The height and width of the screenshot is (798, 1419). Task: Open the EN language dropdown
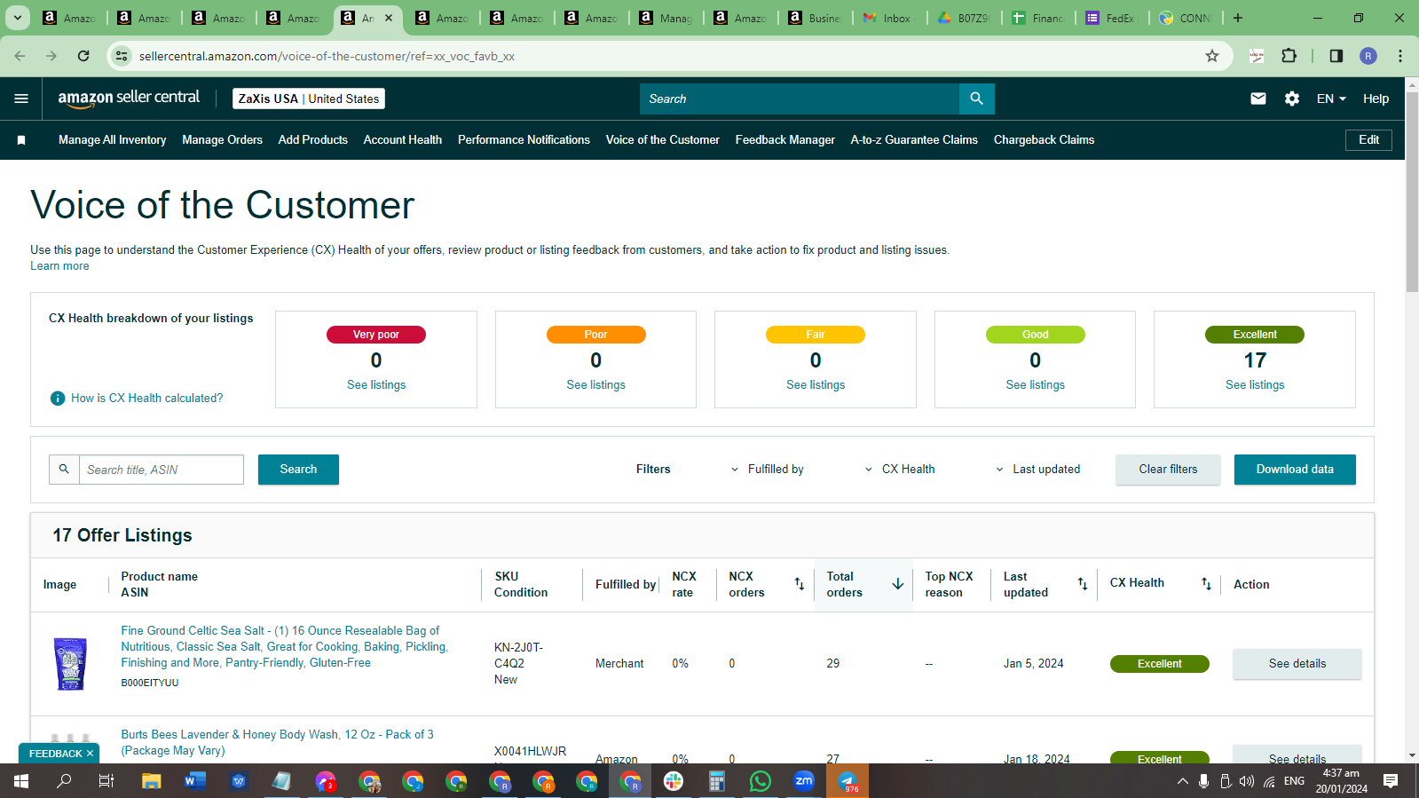pos(1331,99)
